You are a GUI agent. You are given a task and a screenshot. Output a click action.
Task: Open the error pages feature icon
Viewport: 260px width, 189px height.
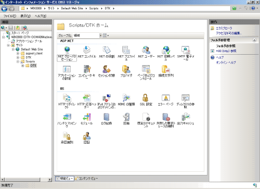coord(165,100)
